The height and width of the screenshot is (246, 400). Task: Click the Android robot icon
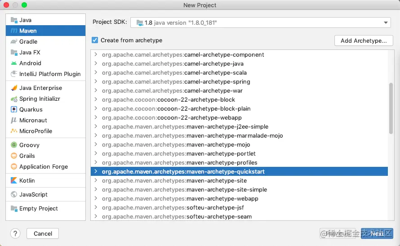coord(13,63)
